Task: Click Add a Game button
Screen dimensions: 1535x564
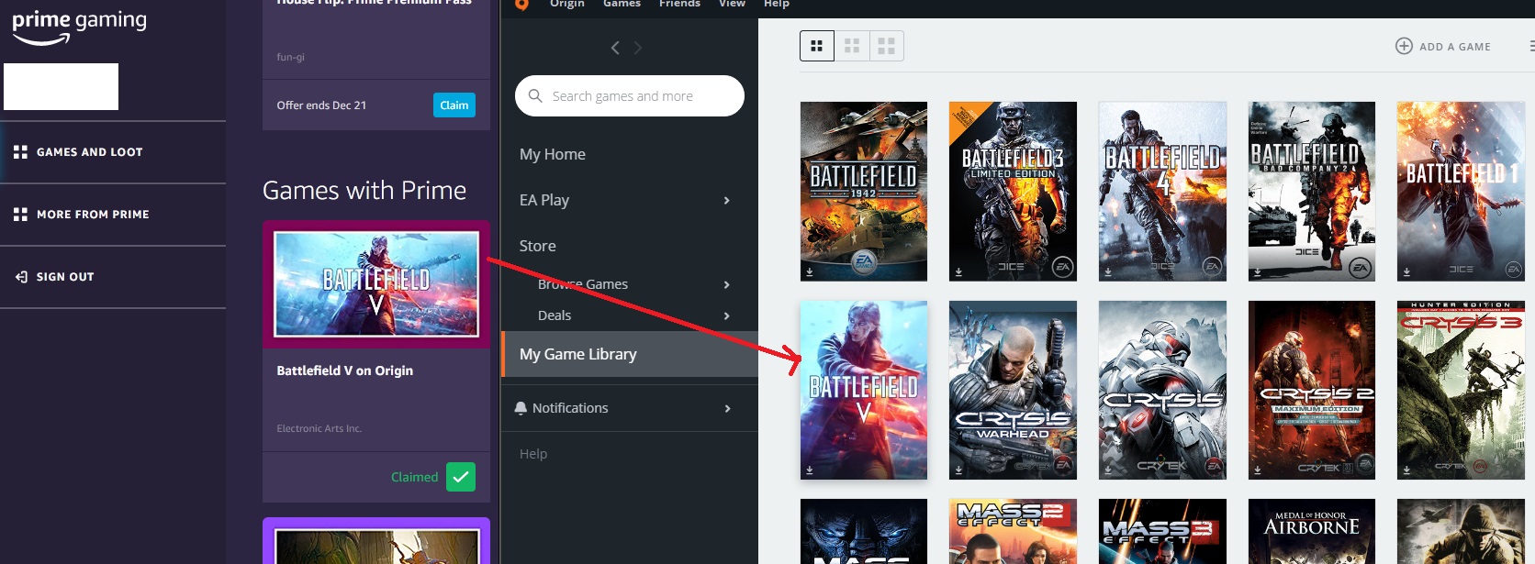Action: [x=1443, y=47]
